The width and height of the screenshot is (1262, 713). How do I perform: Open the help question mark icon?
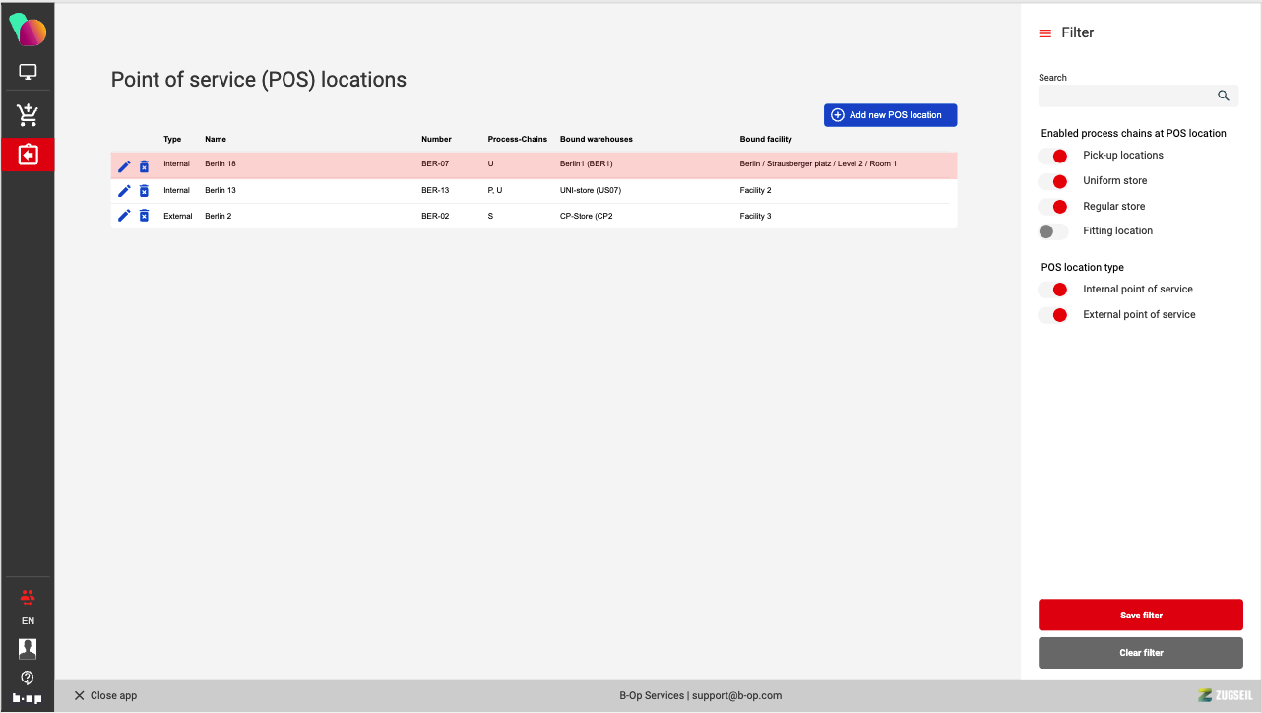pos(28,677)
